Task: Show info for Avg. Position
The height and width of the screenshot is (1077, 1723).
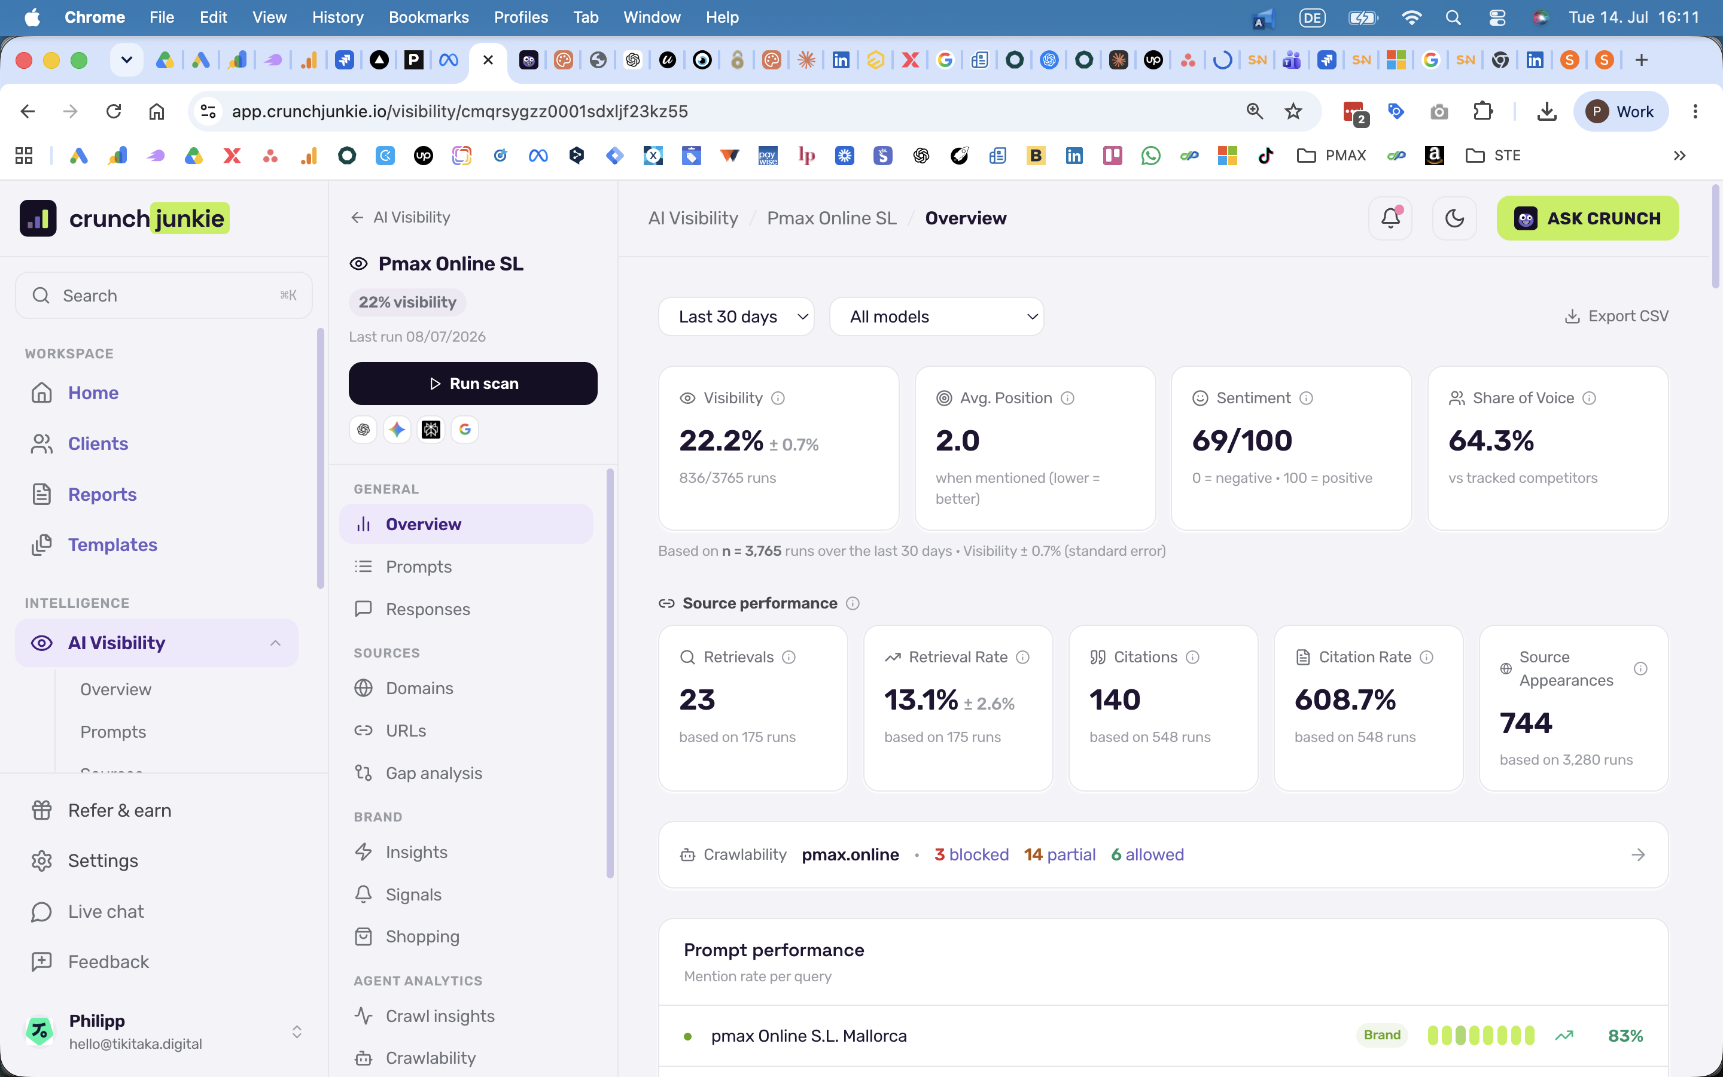Action: click(x=1067, y=398)
